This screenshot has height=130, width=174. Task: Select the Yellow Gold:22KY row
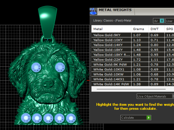pyautogui.click(x=133, y=60)
